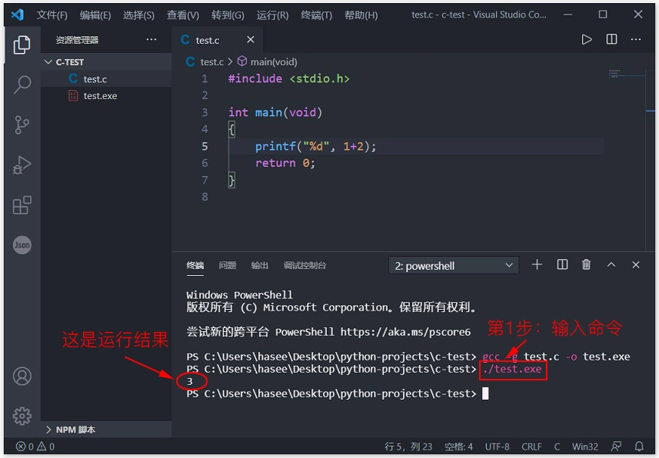Maximize the terminal panel with chevron
Image resolution: width=659 pixels, height=458 pixels.
[611, 264]
